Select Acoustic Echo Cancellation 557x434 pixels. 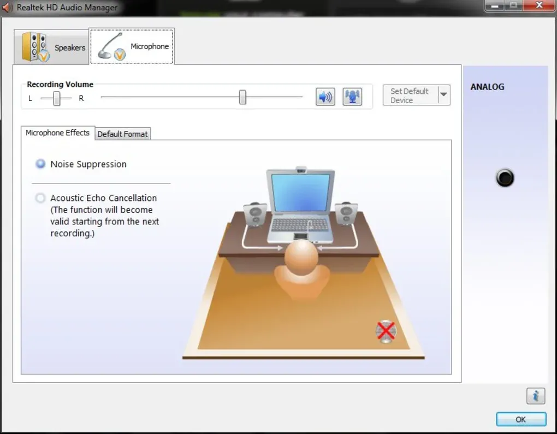coord(40,198)
